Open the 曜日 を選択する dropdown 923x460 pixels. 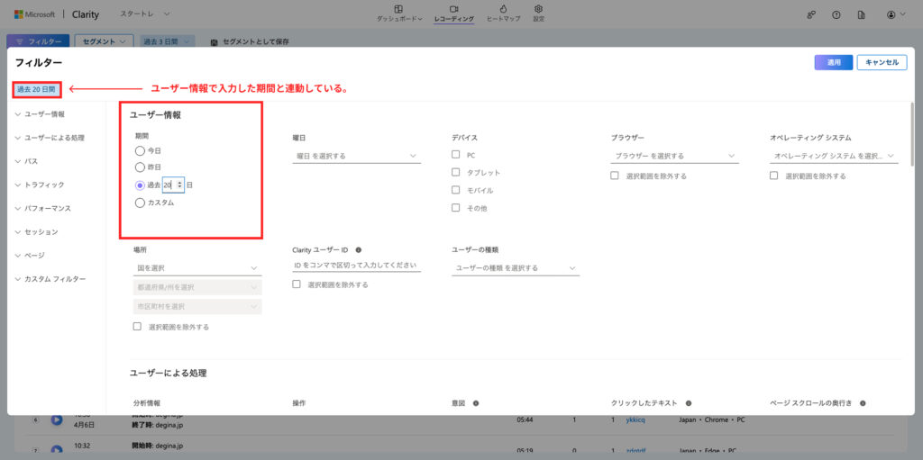pos(356,156)
